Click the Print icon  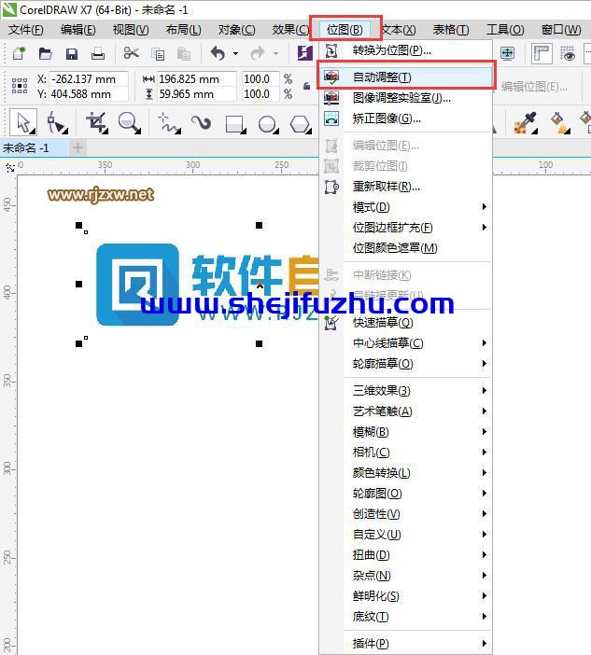tap(98, 53)
